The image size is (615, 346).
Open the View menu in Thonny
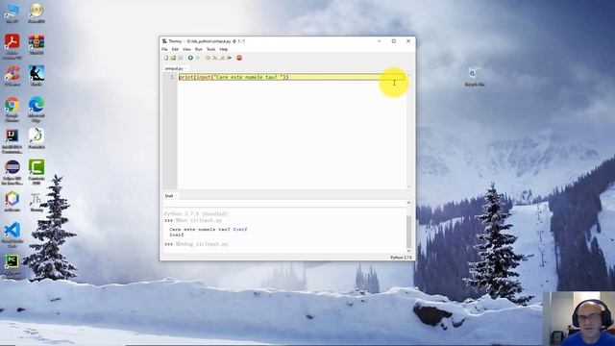tap(186, 49)
